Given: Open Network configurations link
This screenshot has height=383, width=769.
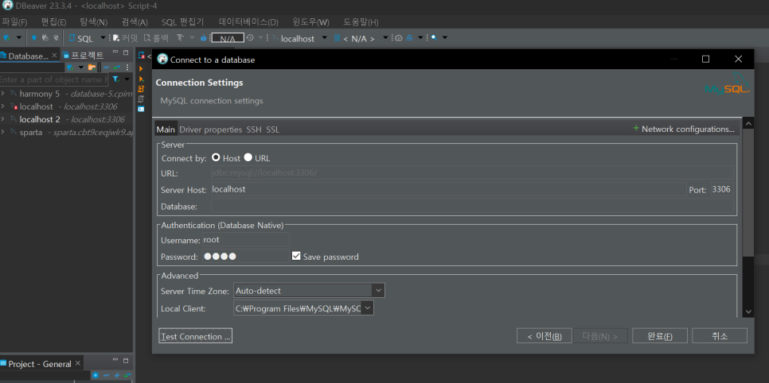Looking at the screenshot, I should point(684,130).
